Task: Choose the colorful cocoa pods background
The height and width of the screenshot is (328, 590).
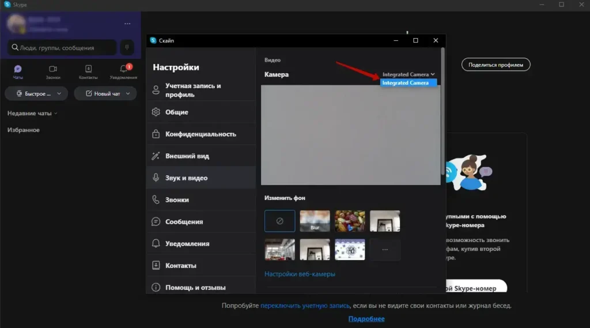Action: (x=350, y=221)
